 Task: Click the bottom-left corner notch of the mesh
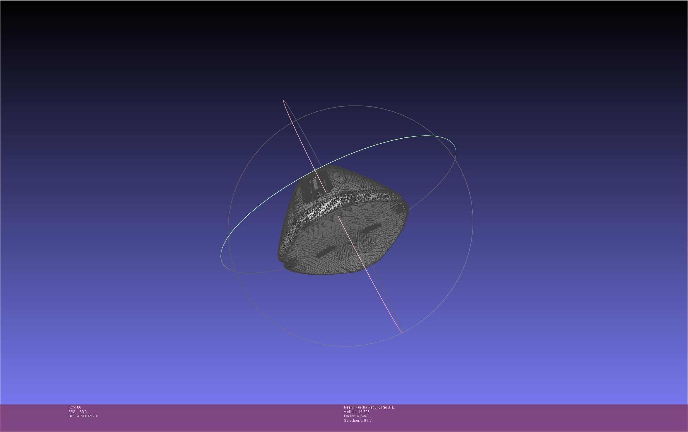click(x=289, y=266)
